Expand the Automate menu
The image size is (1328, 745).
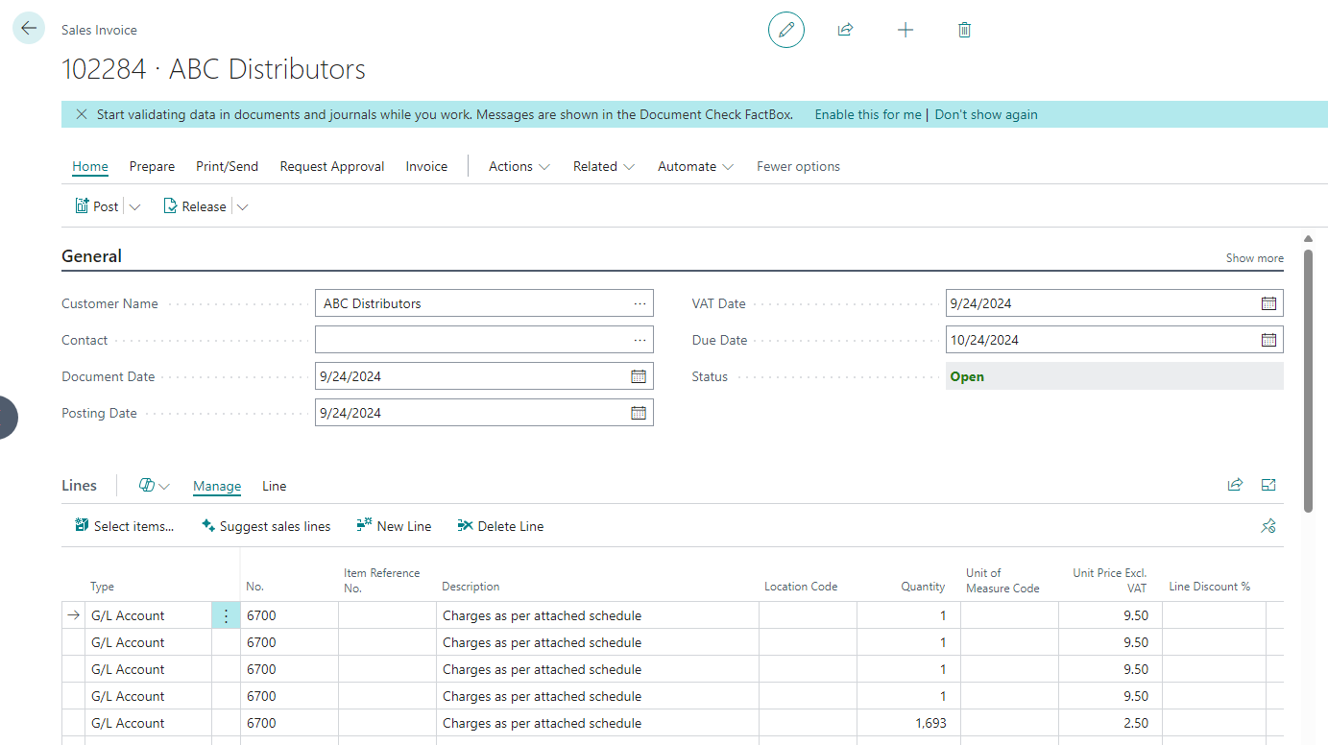[x=696, y=166]
